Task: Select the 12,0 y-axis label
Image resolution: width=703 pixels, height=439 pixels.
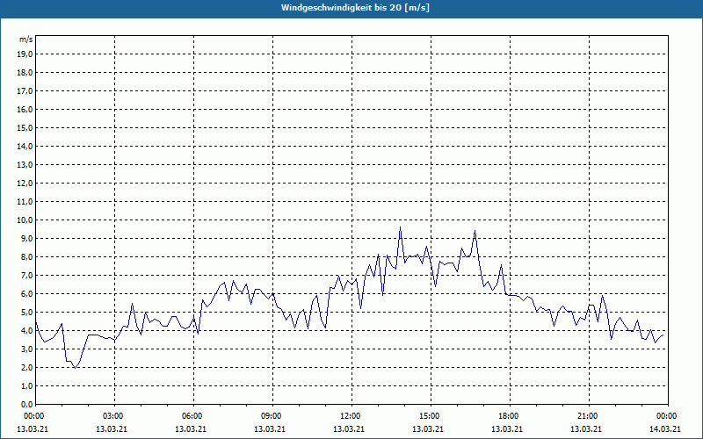Action: [25, 184]
